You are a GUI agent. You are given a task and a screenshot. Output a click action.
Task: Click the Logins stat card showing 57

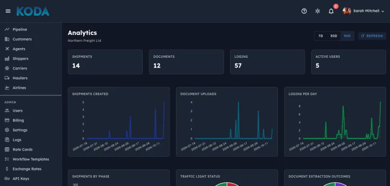click(x=267, y=62)
